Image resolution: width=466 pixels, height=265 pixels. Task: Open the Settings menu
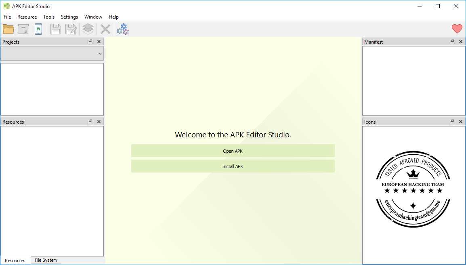pyautogui.click(x=69, y=17)
